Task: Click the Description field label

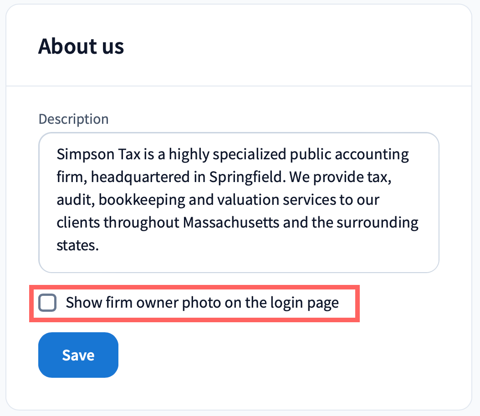Action: pyautogui.click(x=73, y=119)
